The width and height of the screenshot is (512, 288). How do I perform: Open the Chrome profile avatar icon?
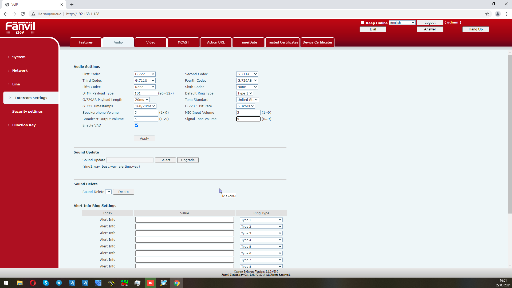coord(498,14)
